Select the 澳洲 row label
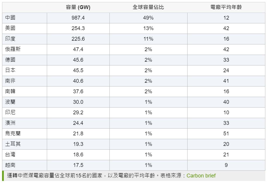This screenshot has width=268, height=183. [10, 123]
